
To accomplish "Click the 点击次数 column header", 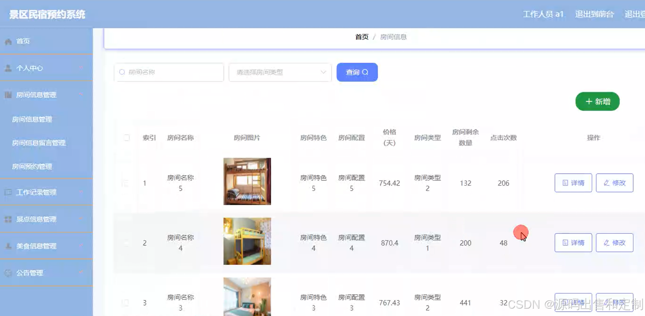I will click(x=503, y=138).
